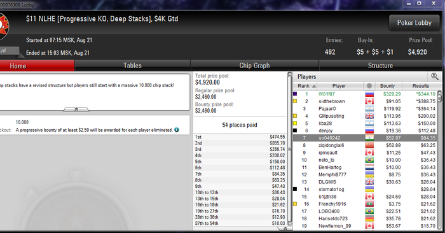Click the purple marker beside W01f87

coord(295,94)
